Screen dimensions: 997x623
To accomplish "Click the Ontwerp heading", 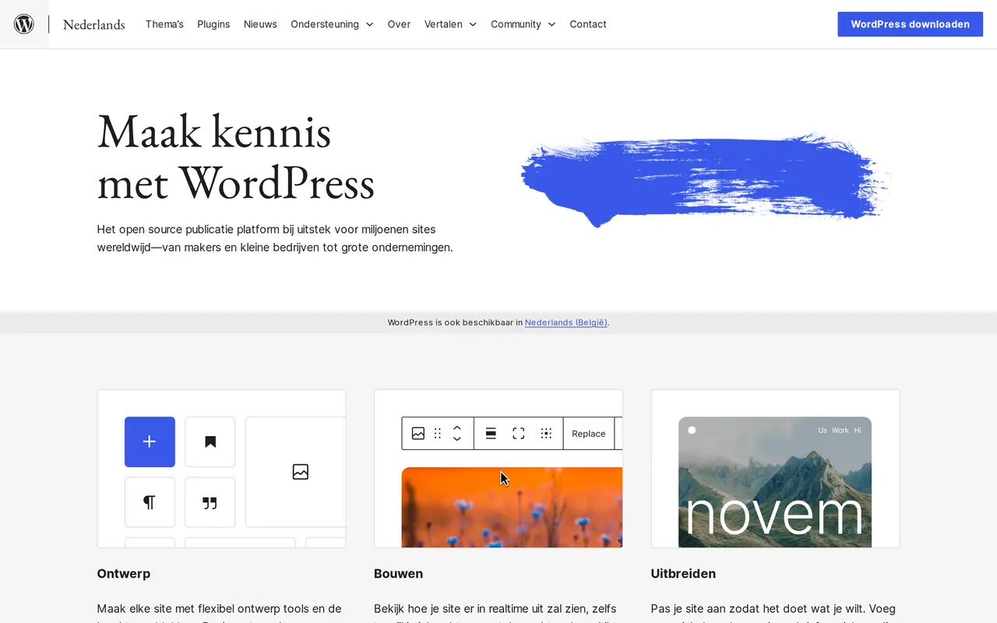I will [x=124, y=574].
